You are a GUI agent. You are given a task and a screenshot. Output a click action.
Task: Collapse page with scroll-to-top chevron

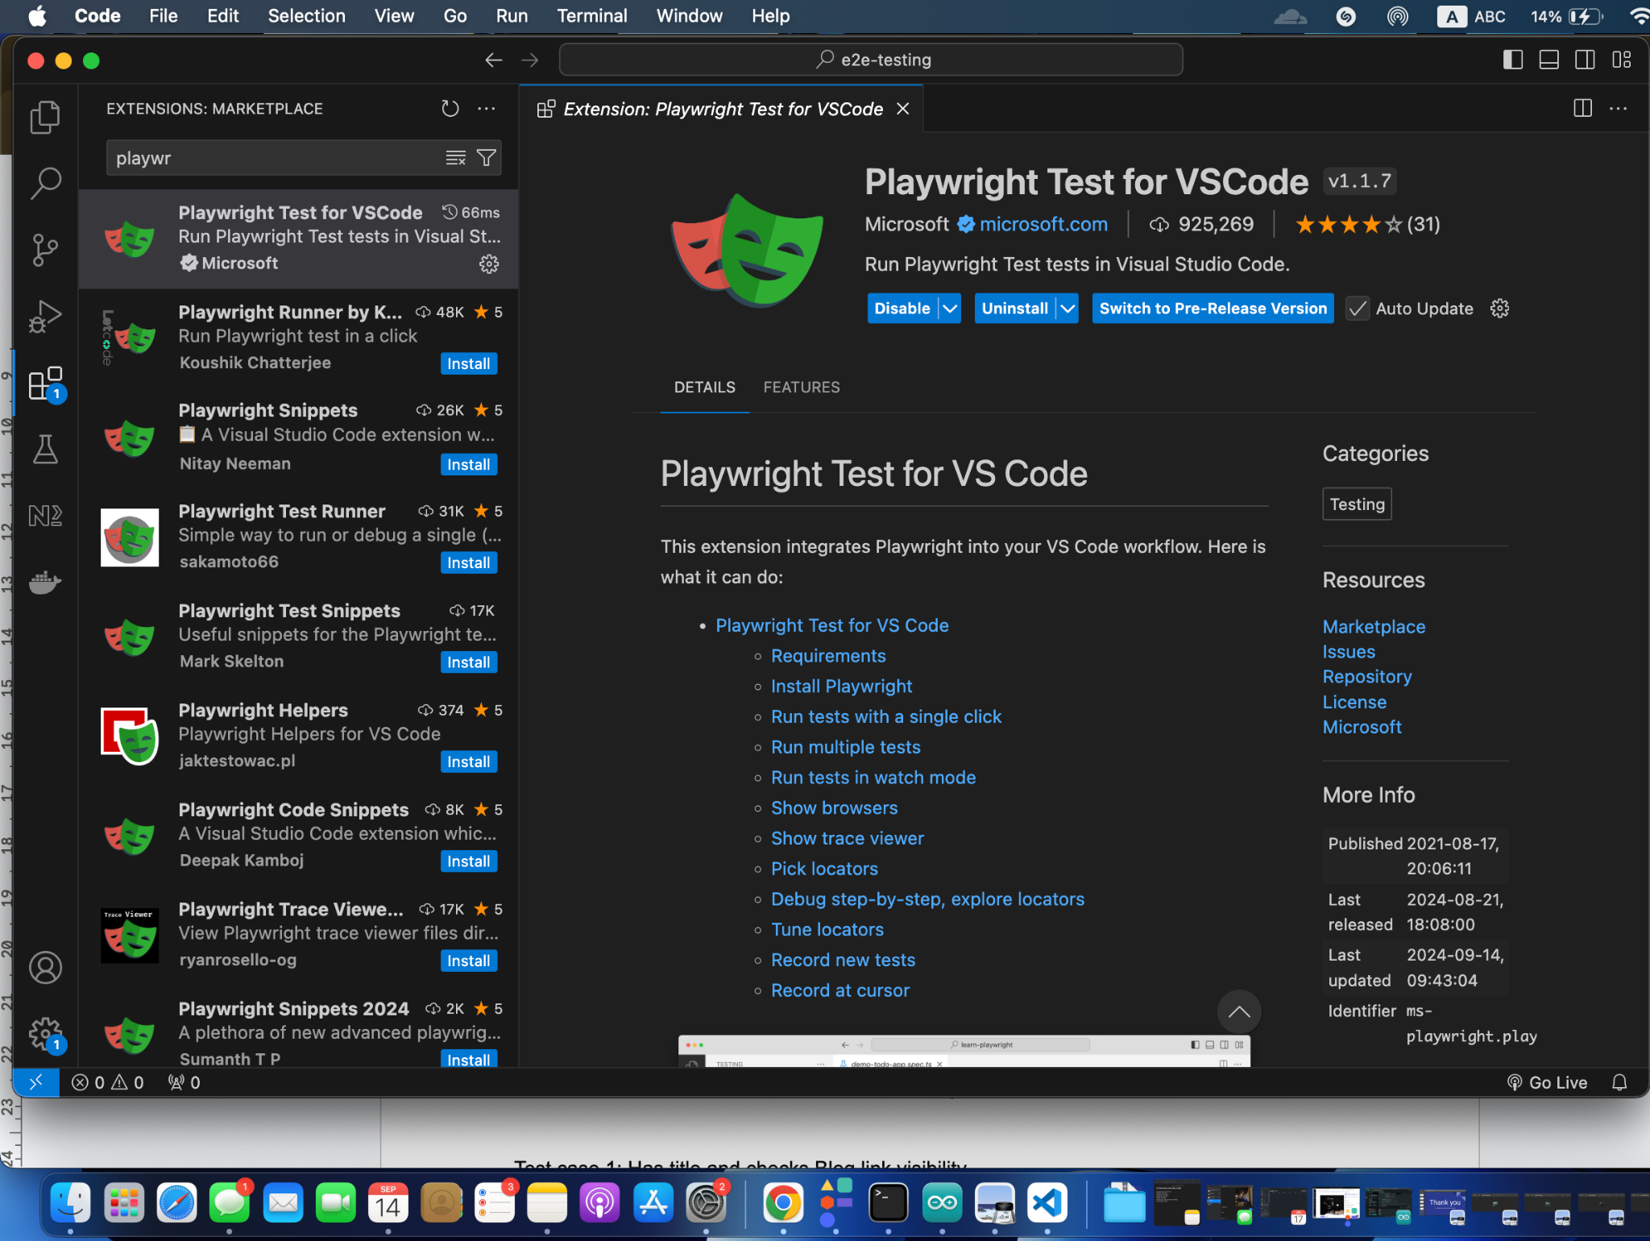click(x=1238, y=1012)
